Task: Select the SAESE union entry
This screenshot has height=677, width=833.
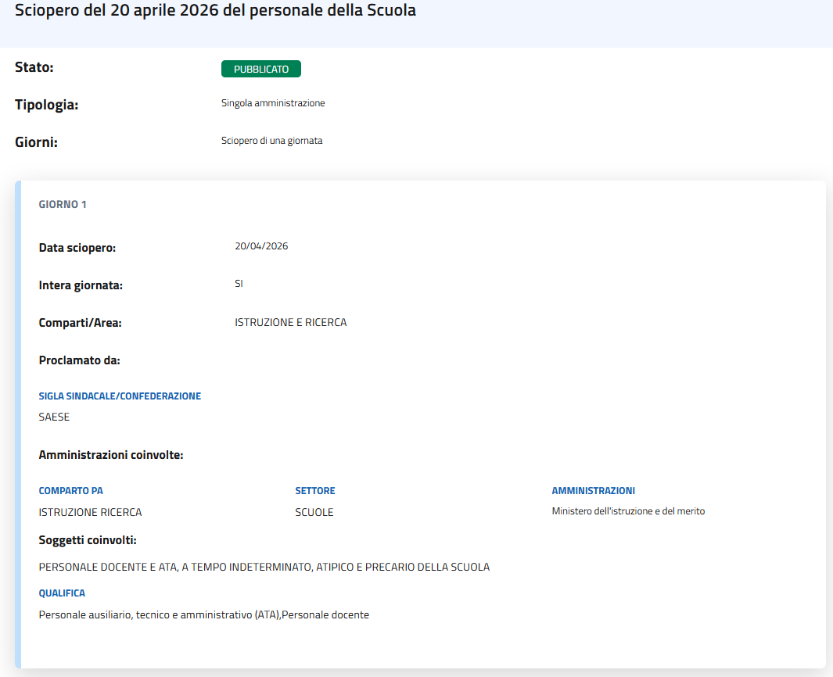Action: 54,417
